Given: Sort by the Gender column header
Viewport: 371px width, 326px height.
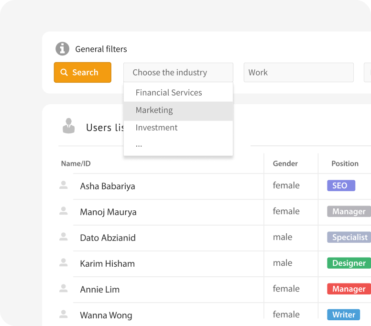Looking at the screenshot, I should (285, 163).
